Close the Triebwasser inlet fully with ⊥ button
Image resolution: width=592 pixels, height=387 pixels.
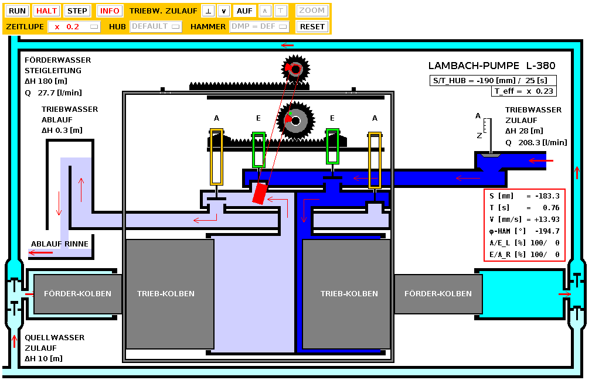[208, 11]
